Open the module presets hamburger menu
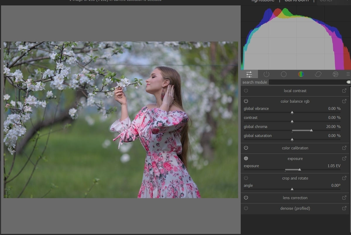 tap(348, 74)
